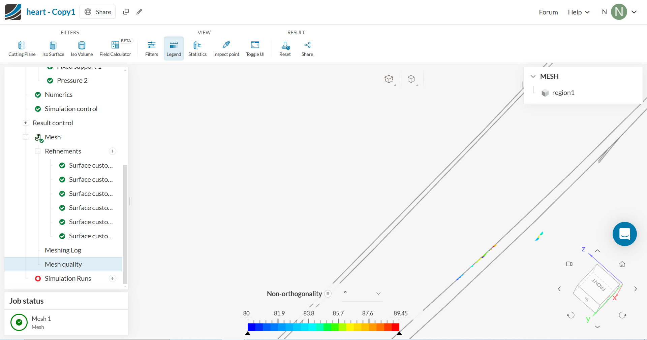Rotate view up with arrow
The width and height of the screenshot is (647, 340).
coord(597,251)
